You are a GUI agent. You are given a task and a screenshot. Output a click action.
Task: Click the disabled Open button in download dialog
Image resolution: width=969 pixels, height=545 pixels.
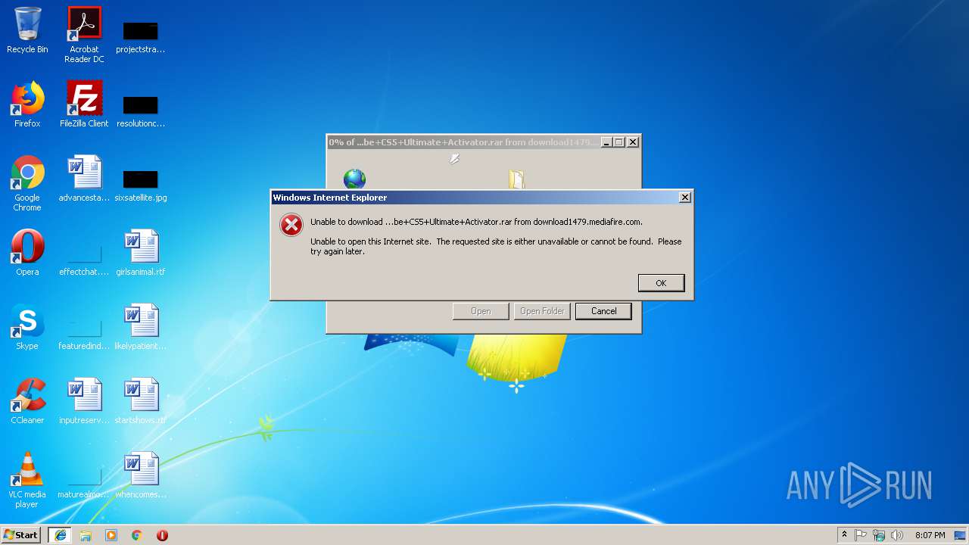481,311
